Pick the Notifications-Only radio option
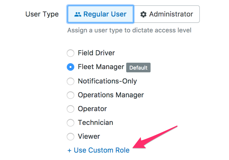The image size is (229, 160). coord(70,81)
